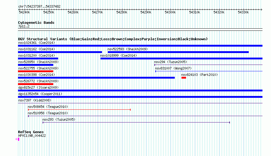Click the nsv7397 thin purple line
Image resolution: width=271 pixels, height=156 pixels.
click(140, 103)
